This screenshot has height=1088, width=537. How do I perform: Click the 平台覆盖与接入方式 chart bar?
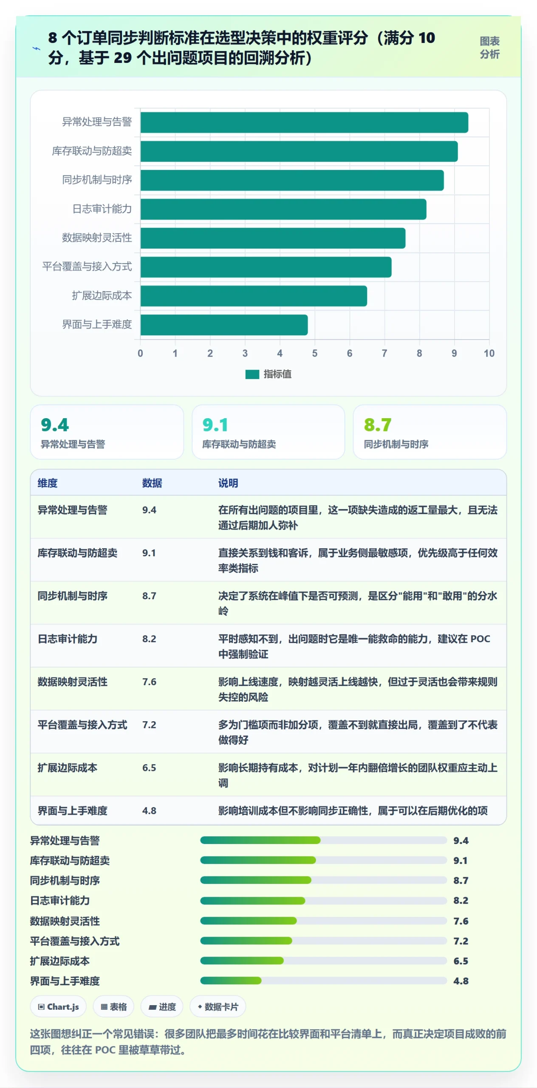click(x=266, y=267)
